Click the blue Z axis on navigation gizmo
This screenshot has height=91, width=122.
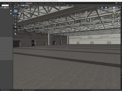(116, 10)
